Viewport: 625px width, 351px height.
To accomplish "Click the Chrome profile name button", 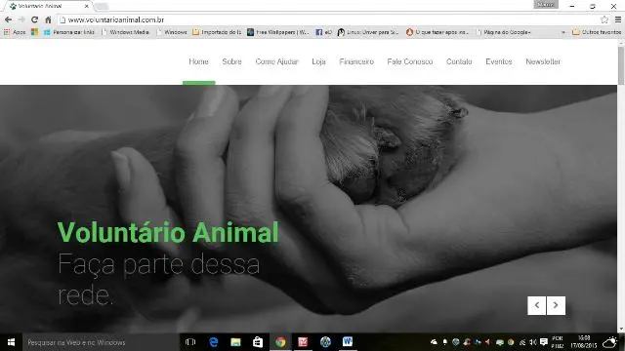I will point(546,4).
